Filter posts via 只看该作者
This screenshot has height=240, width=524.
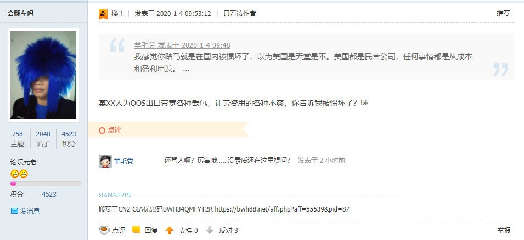coord(240,14)
